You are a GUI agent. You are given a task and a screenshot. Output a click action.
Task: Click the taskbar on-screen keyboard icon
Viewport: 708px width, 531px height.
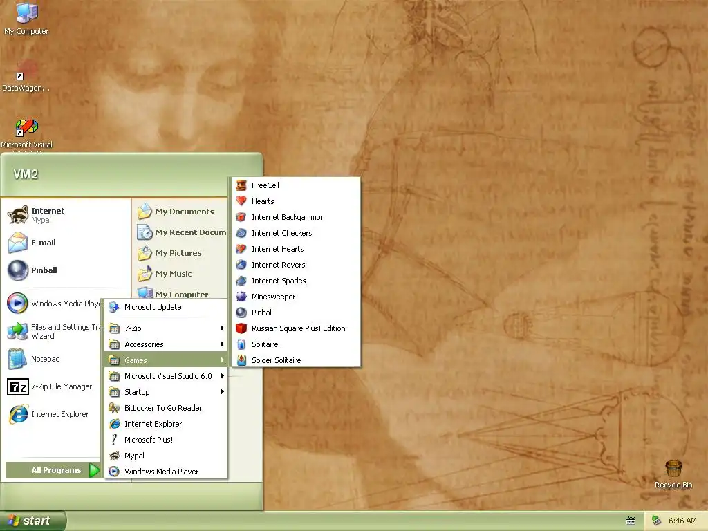pyautogui.click(x=631, y=521)
